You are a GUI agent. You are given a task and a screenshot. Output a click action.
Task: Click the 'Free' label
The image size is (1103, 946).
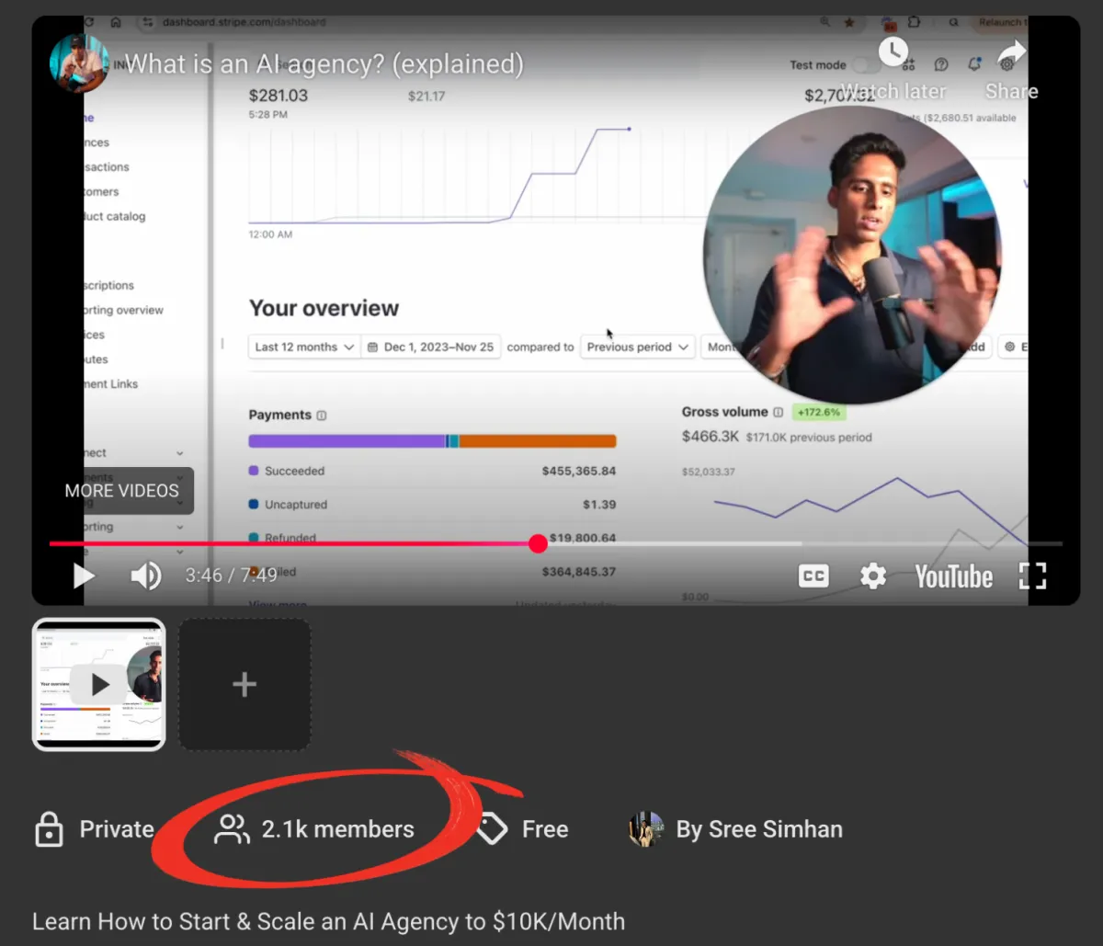coord(545,829)
